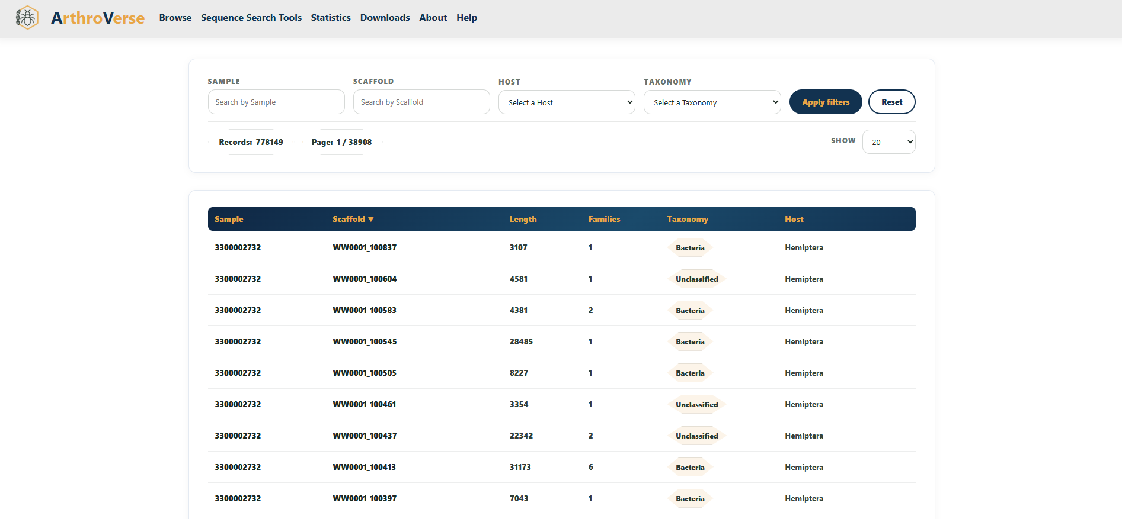Click the Unclassified tag for WW0001_100461
Image resolution: width=1122 pixels, height=519 pixels.
click(697, 404)
